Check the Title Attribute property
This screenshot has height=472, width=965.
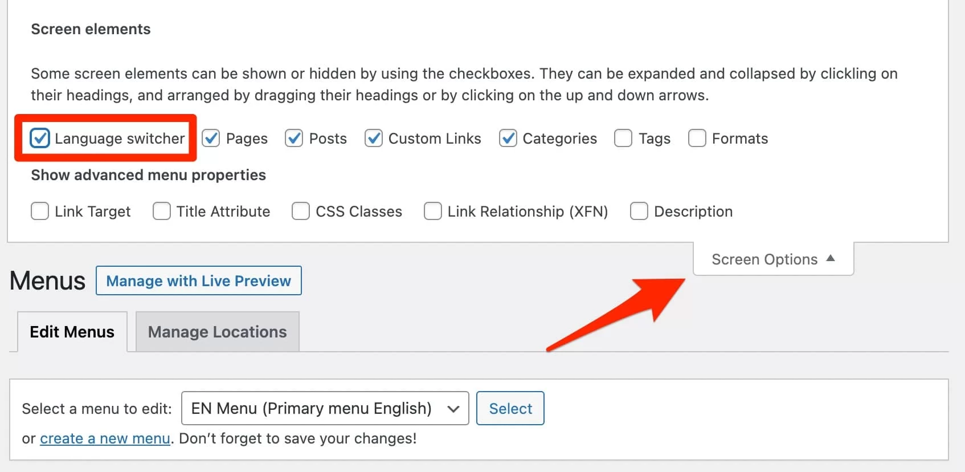tap(161, 211)
